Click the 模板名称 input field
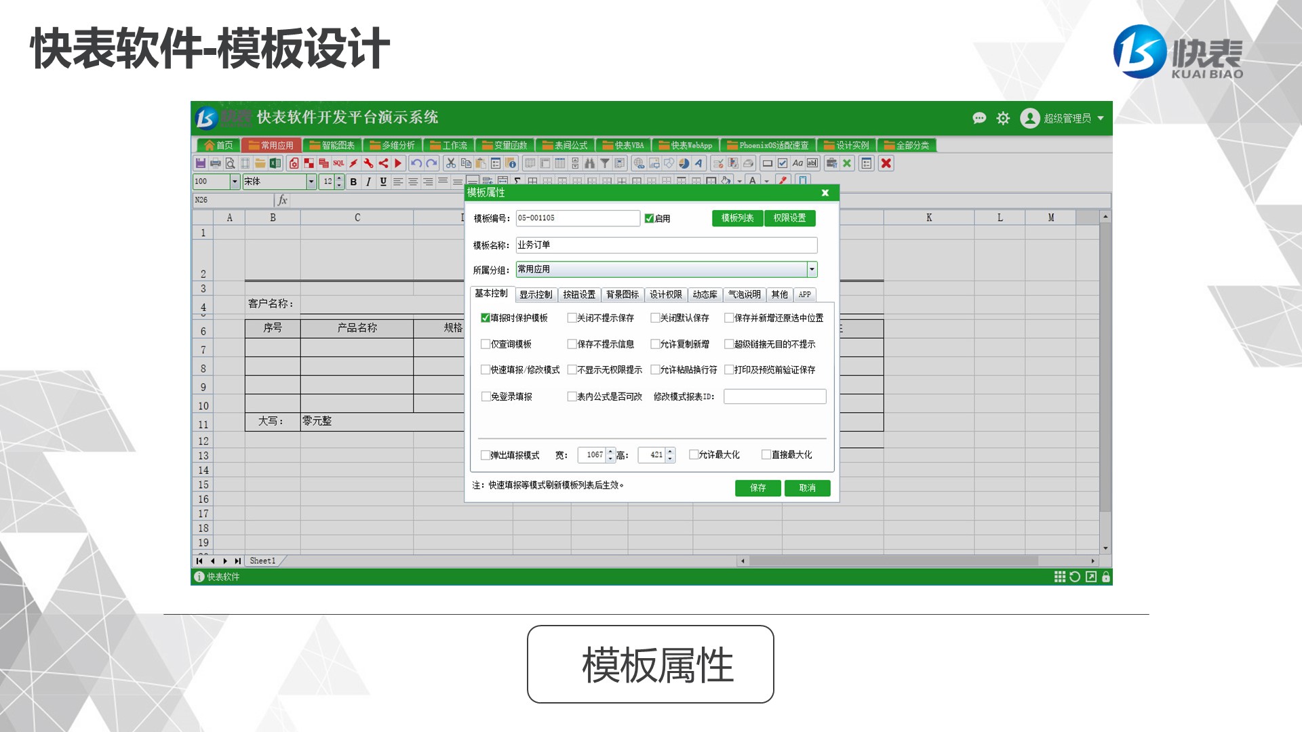This screenshot has height=732, width=1302. pos(667,245)
